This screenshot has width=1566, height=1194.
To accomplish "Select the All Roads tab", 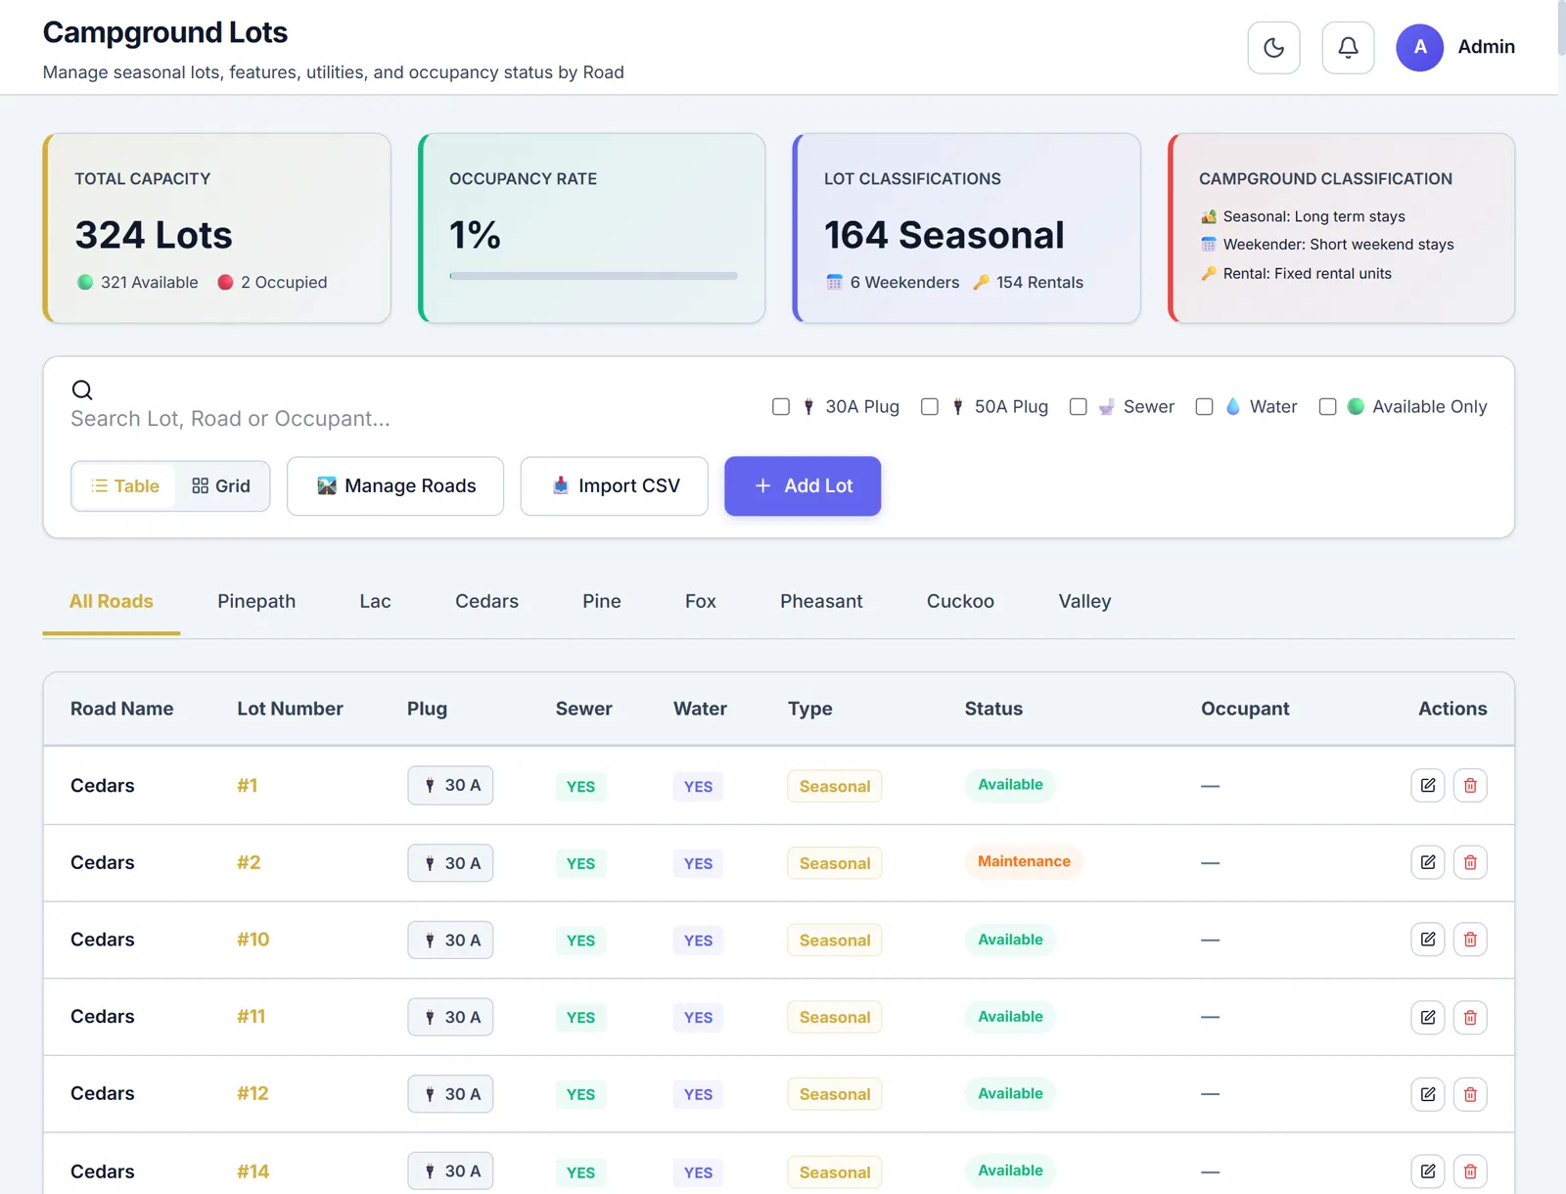I will coord(112,601).
